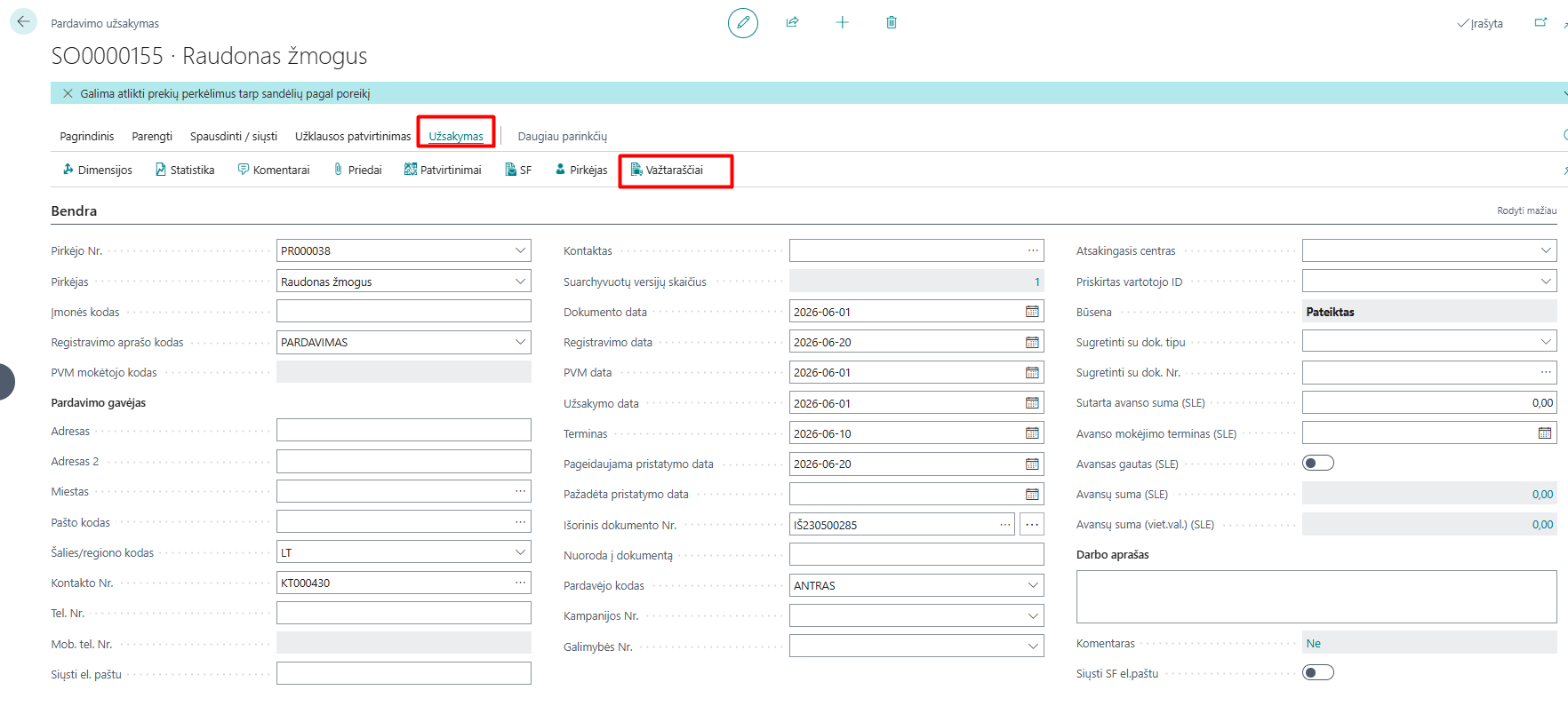This screenshot has height=706, width=1568.
Task: Expand Pardavėjo kodas dropdown
Action: [x=1033, y=585]
